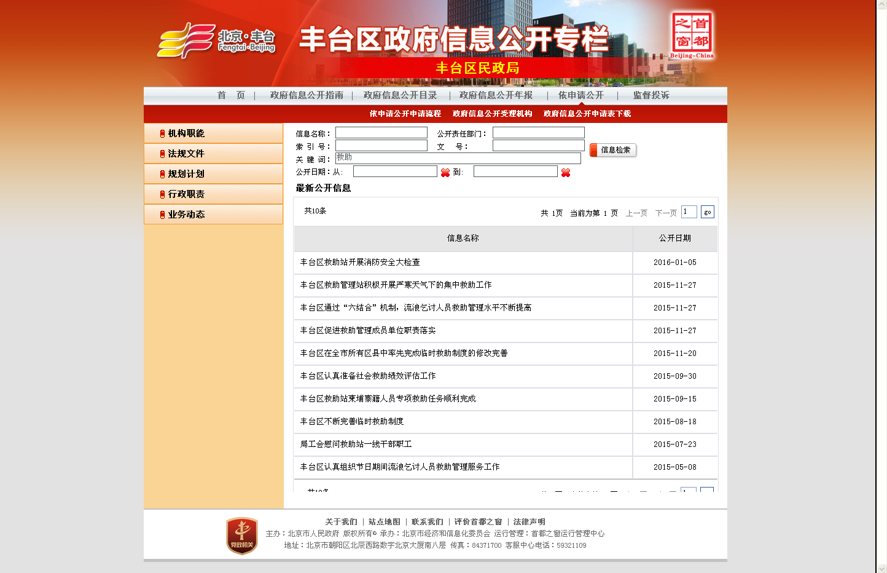Open 依申请公开申请流程 submenu link
Screen dimensions: 887x573
point(405,114)
